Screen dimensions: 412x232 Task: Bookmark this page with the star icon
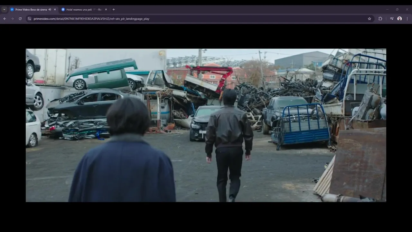[370, 19]
